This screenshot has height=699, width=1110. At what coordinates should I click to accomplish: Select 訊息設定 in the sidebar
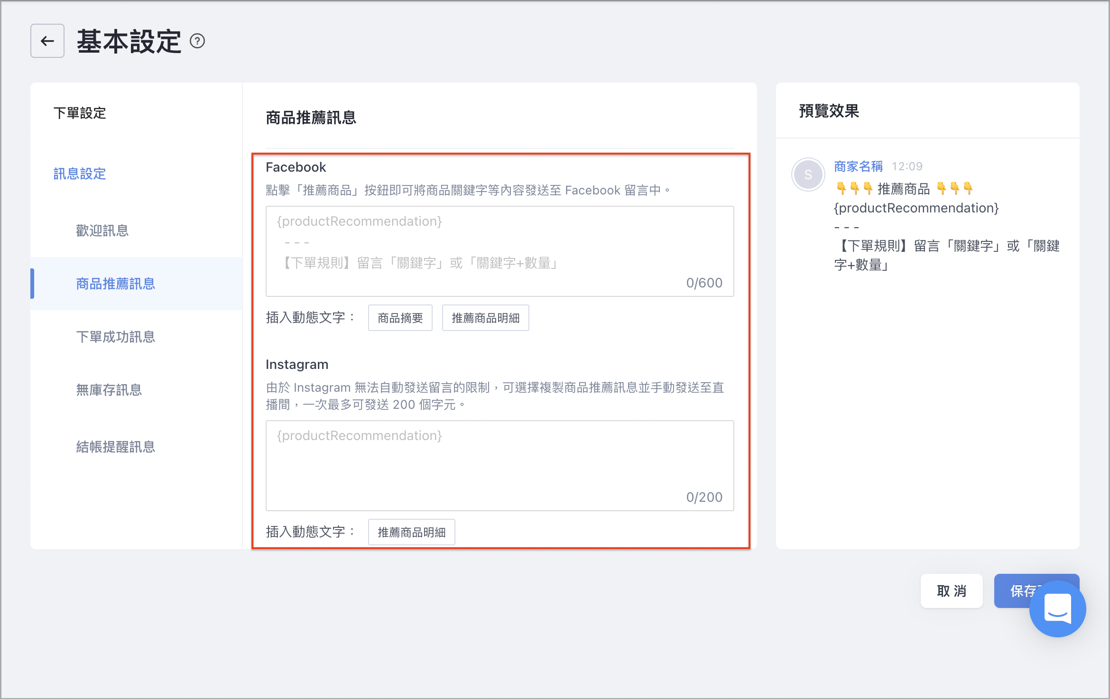(x=80, y=174)
